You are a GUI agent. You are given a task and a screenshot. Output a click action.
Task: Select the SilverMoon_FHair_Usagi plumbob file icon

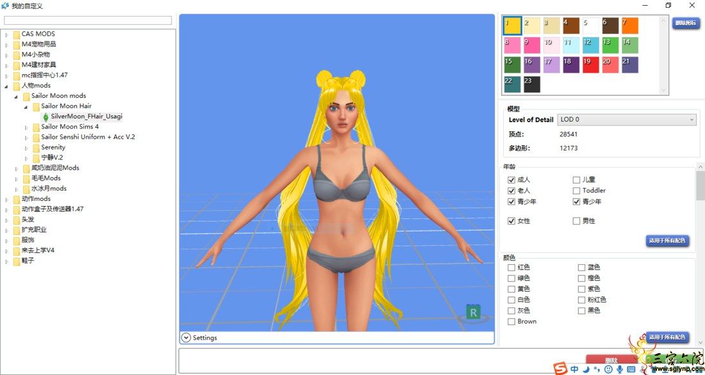click(46, 116)
